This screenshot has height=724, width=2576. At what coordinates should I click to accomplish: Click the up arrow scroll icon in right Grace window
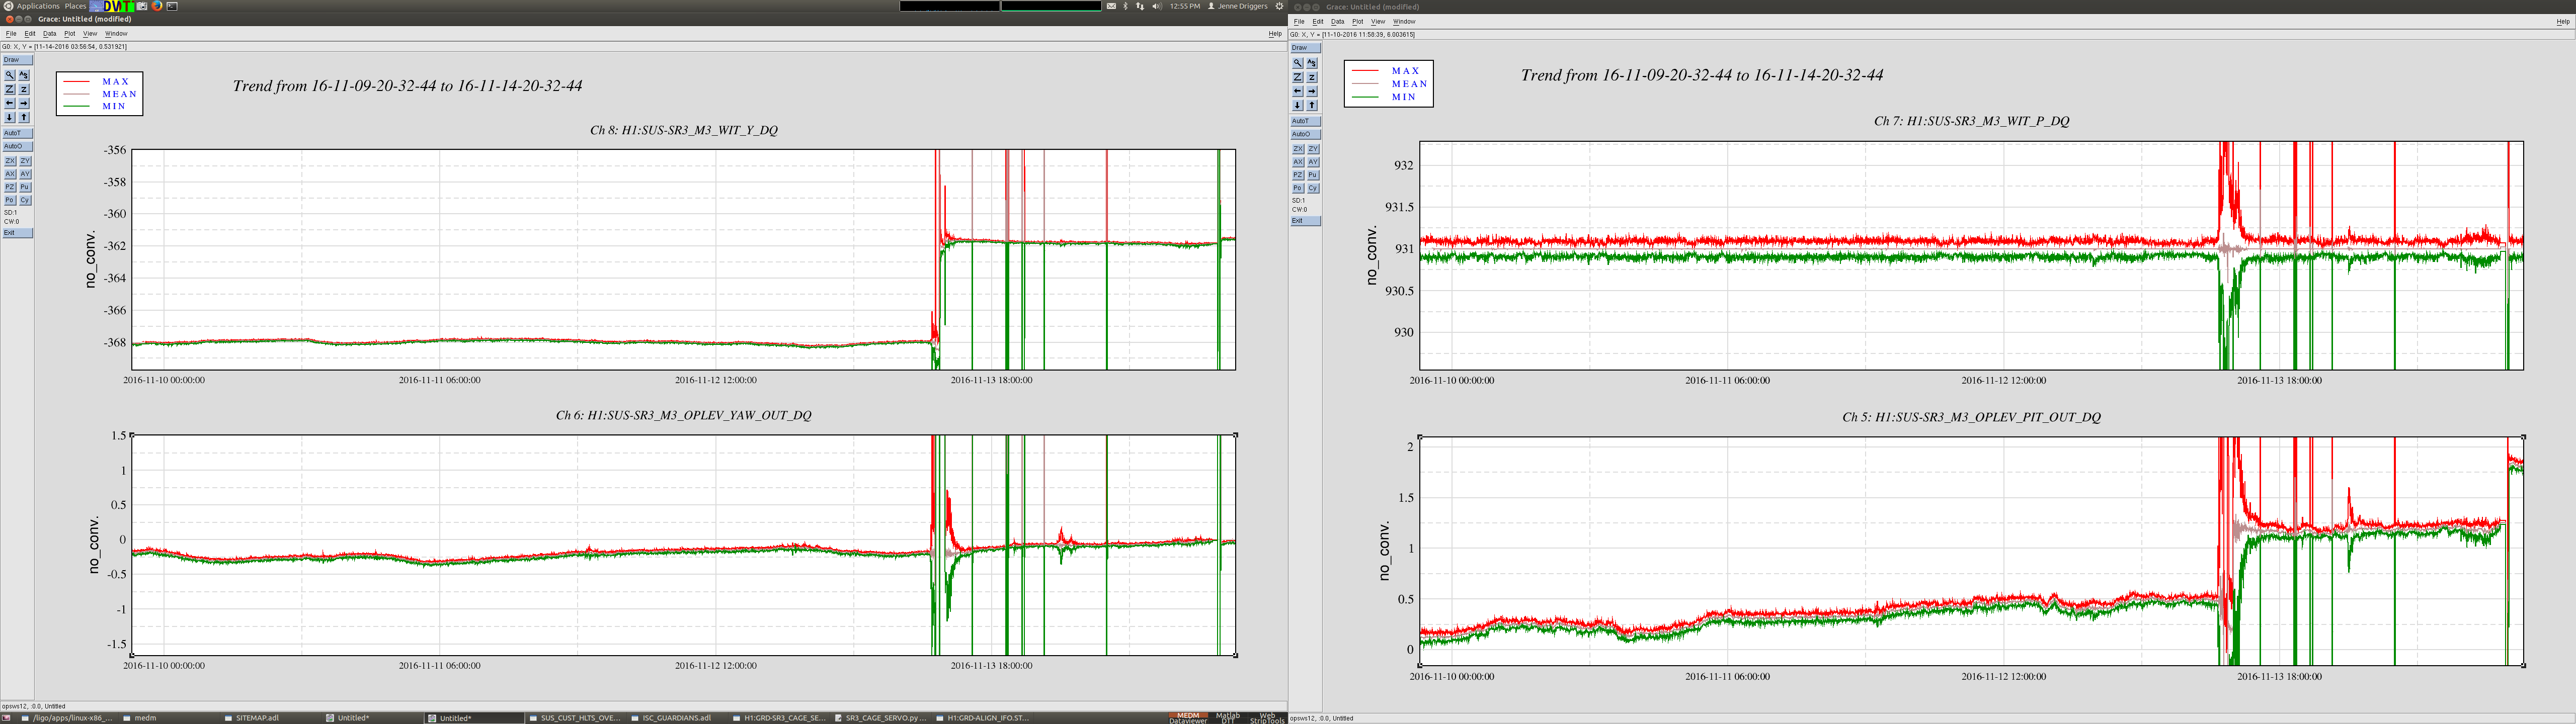[x=1312, y=105]
